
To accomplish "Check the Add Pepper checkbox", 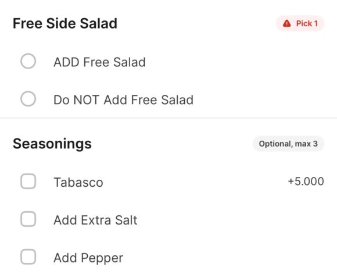I will (28, 257).
